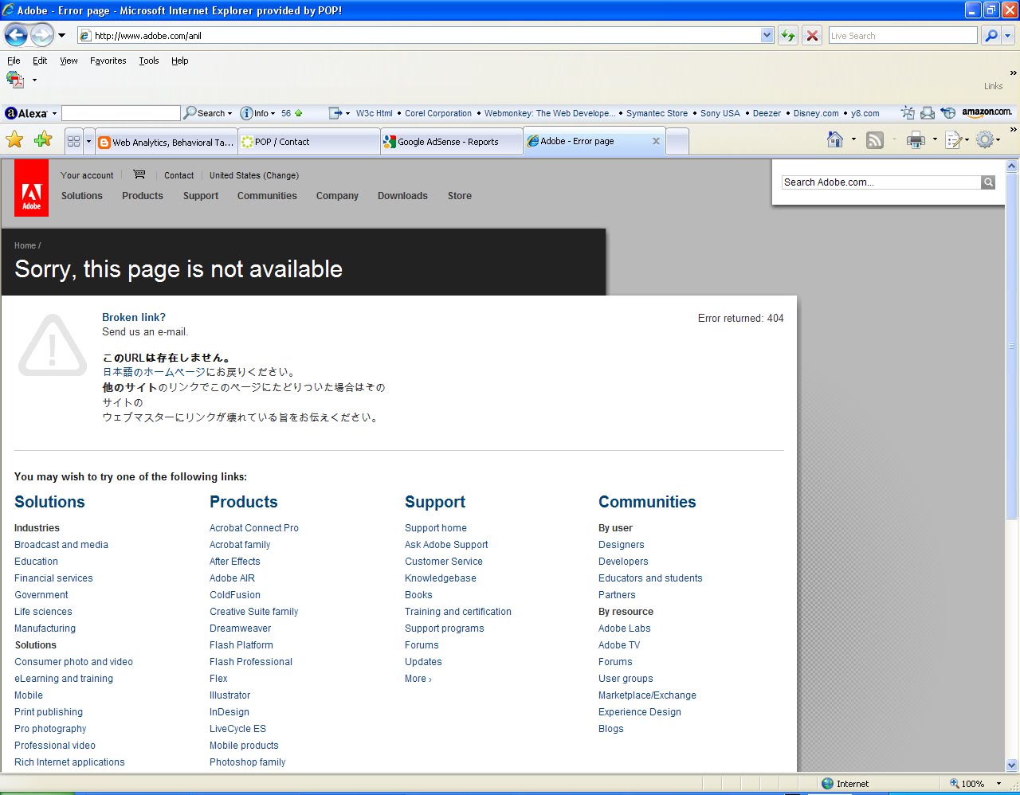Image resolution: width=1020 pixels, height=795 pixels.
Task: Click the Home icon in the command bar
Action: [834, 139]
